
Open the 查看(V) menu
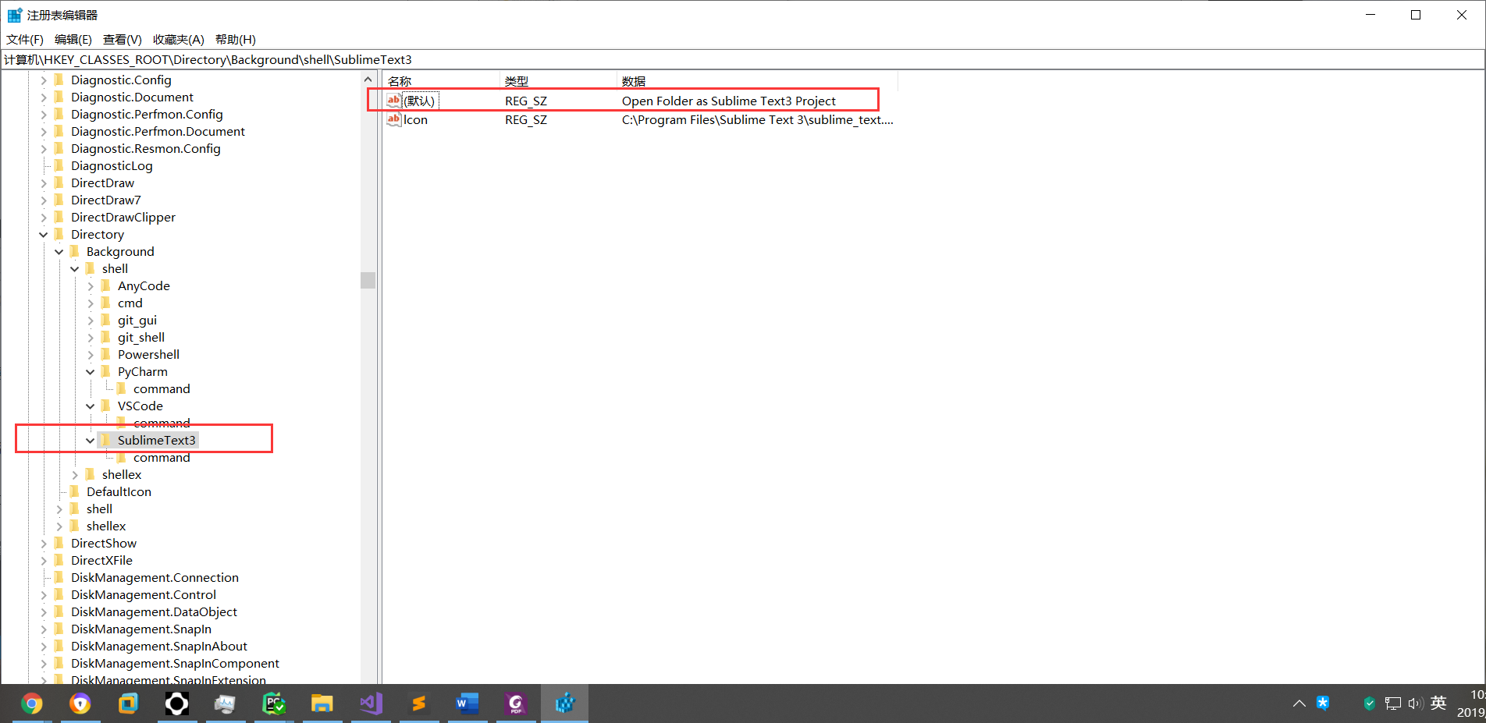(x=123, y=39)
